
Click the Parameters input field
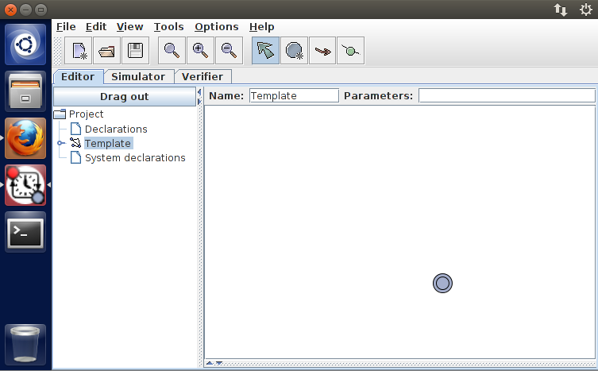(x=506, y=95)
